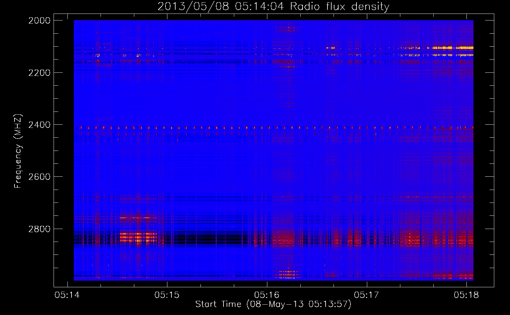Click the 2800 frequency tick label

[x=39, y=229]
